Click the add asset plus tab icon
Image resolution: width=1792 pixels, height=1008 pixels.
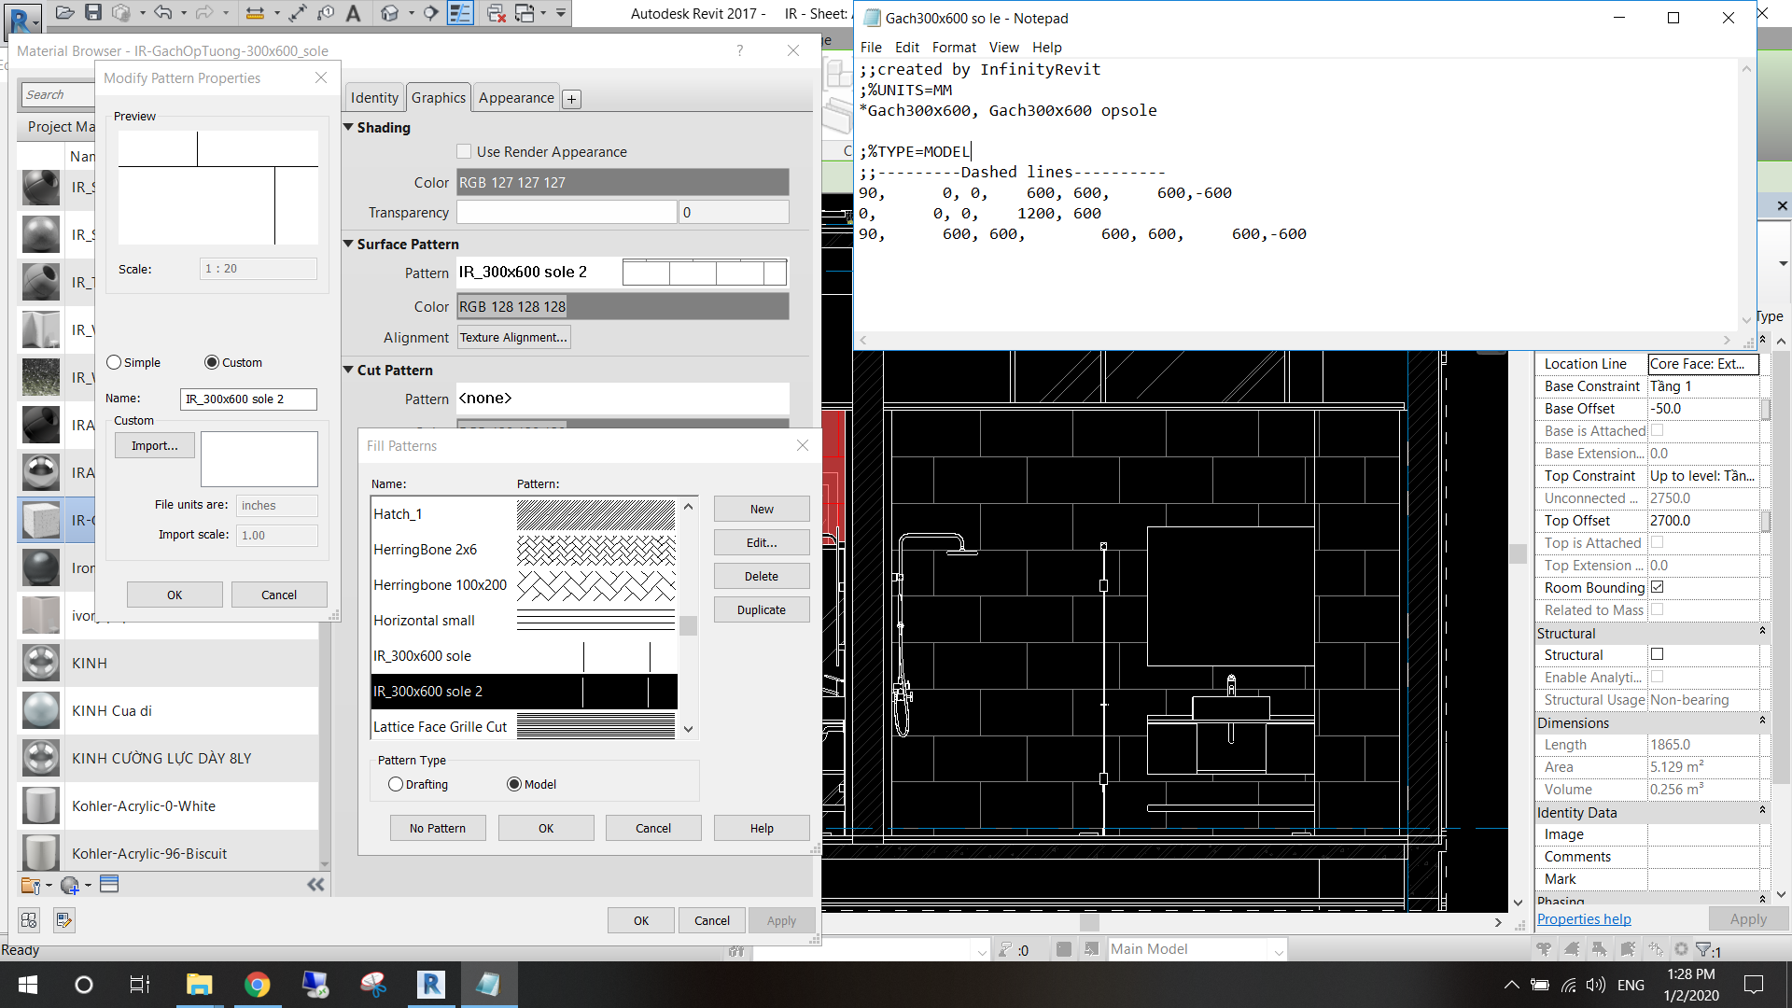click(x=572, y=99)
